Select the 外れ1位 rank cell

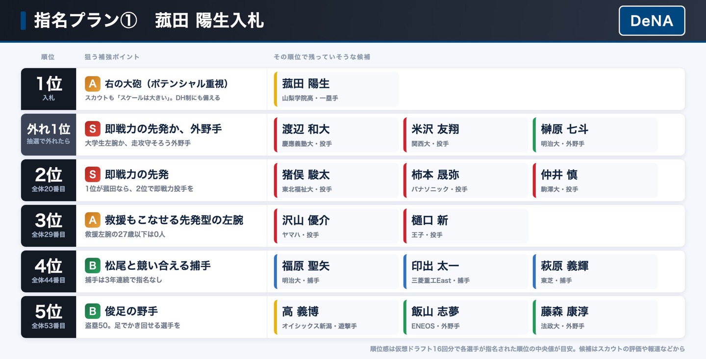(x=49, y=134)
